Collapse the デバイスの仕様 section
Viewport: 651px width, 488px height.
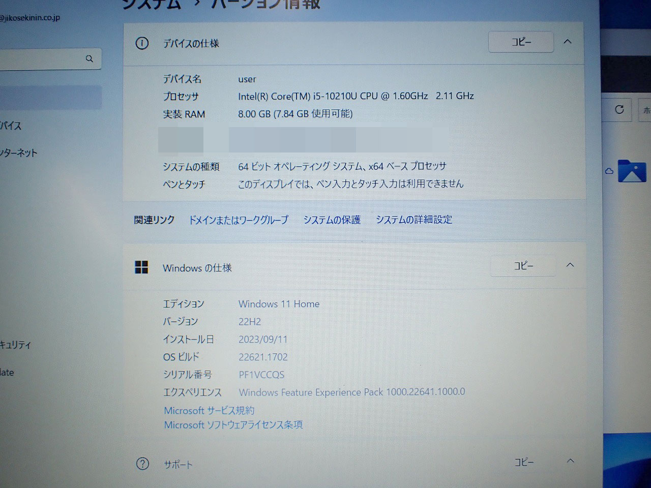(x=568, y=42)
